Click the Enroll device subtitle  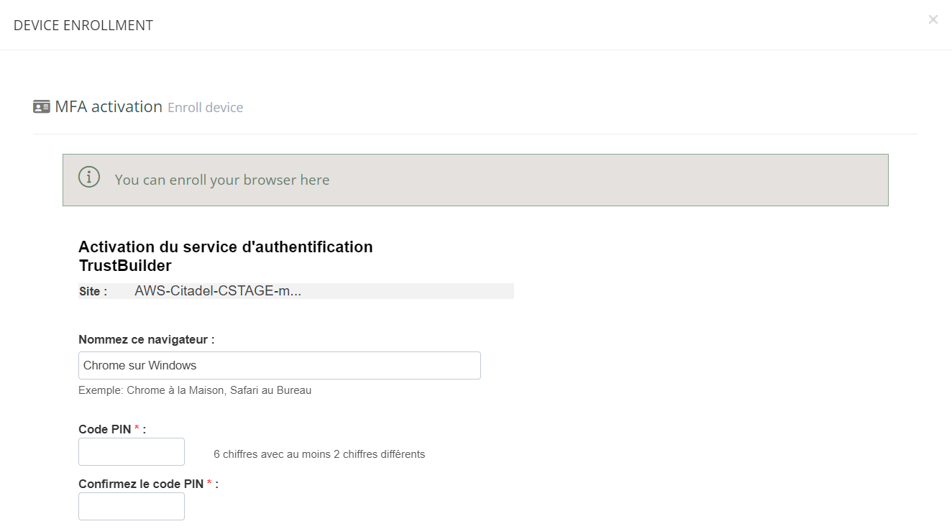205,108
